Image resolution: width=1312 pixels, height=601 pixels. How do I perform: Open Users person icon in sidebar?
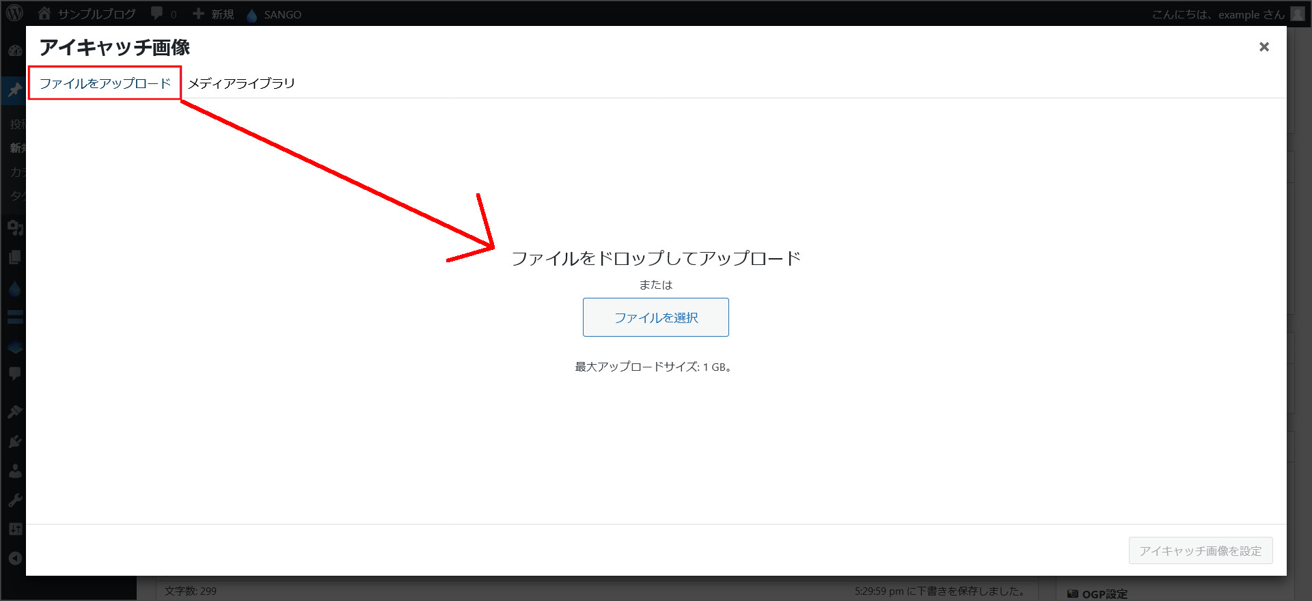tap(14, 471)
